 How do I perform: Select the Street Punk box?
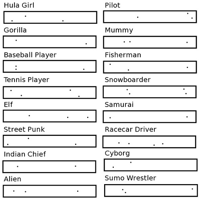pos(50,141)
